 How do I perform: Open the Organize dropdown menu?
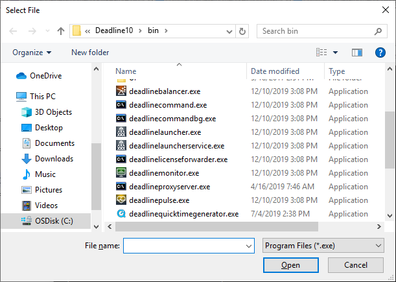pos(32,53)
